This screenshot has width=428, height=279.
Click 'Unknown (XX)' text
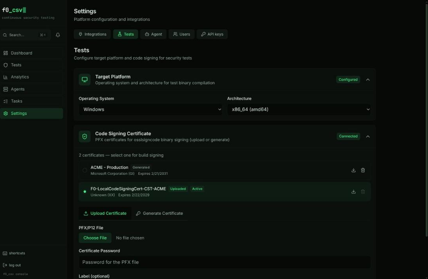[102, 195]
